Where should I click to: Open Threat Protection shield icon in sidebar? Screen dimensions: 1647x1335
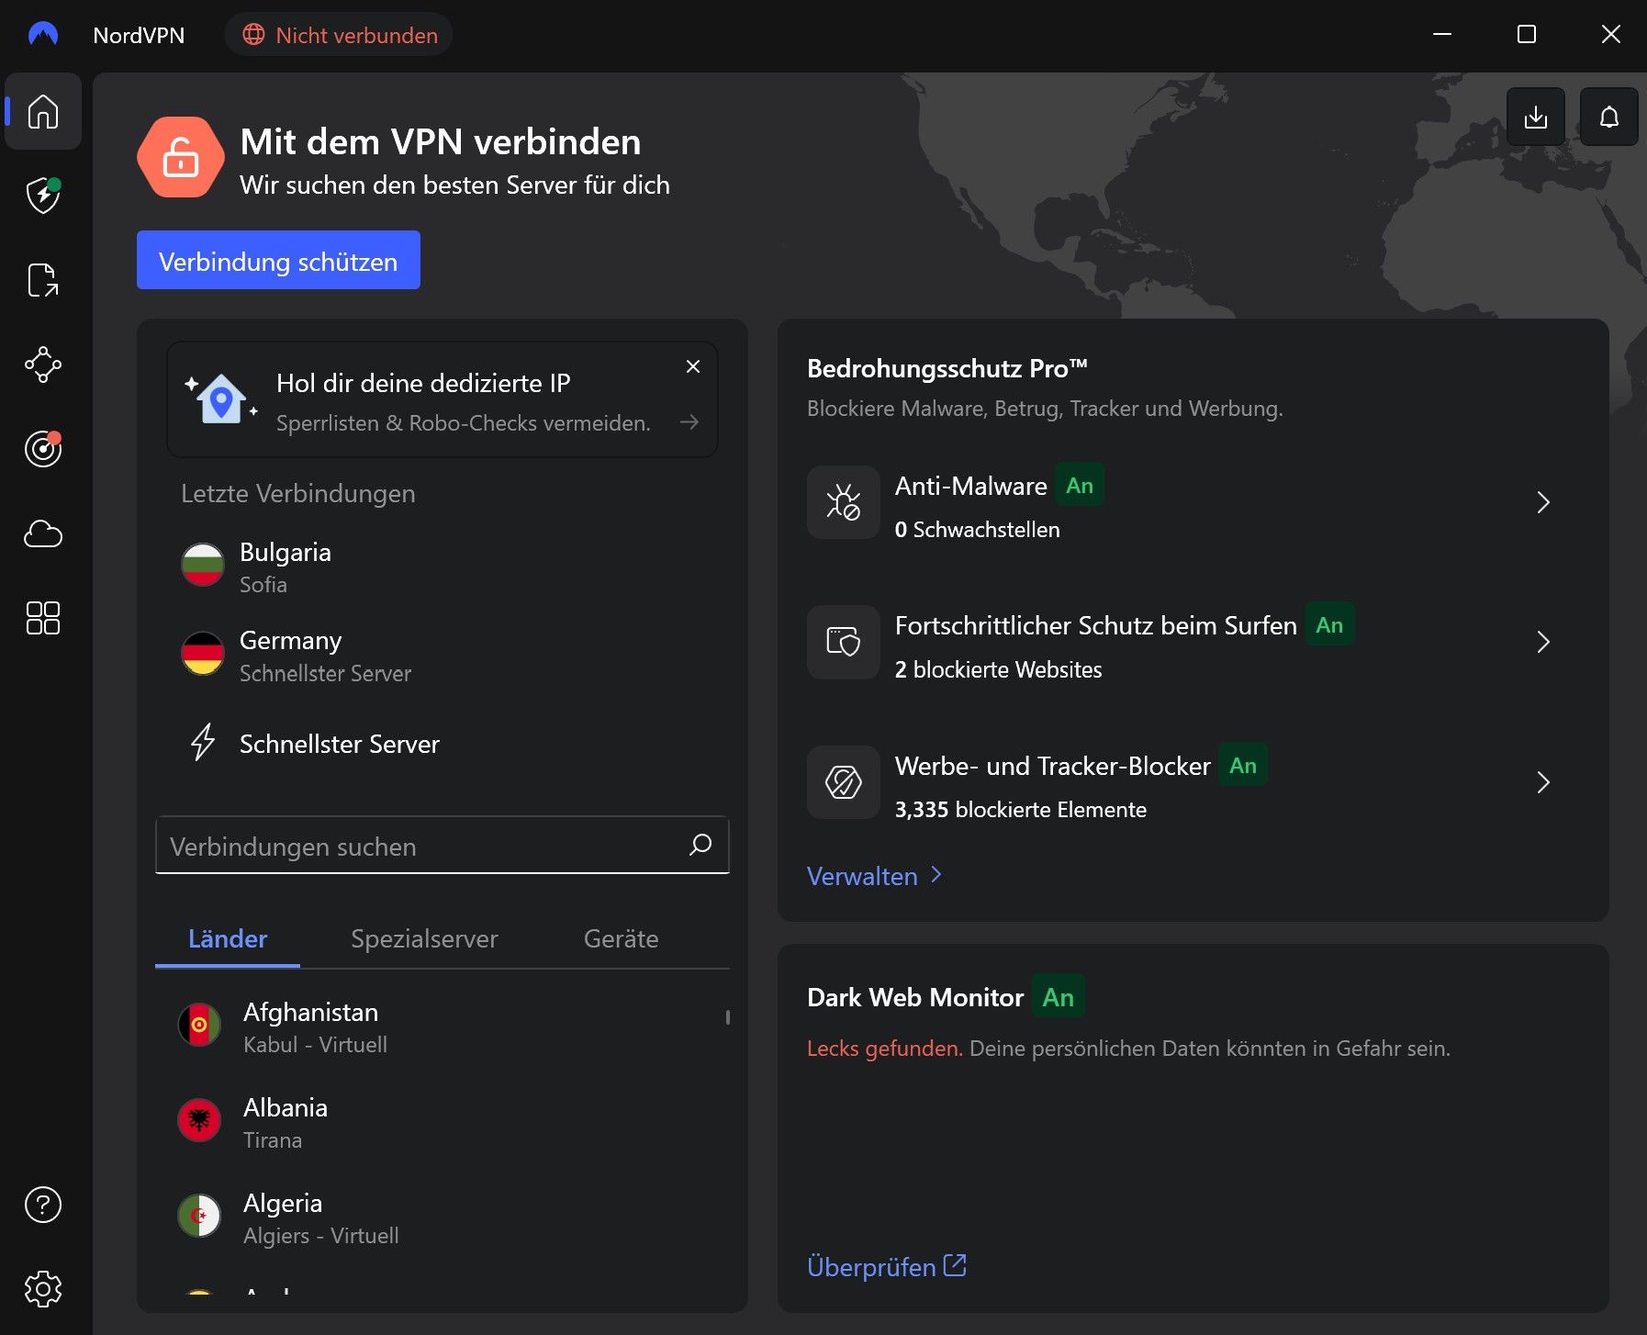pyautogui.click(x=43, y=196)
